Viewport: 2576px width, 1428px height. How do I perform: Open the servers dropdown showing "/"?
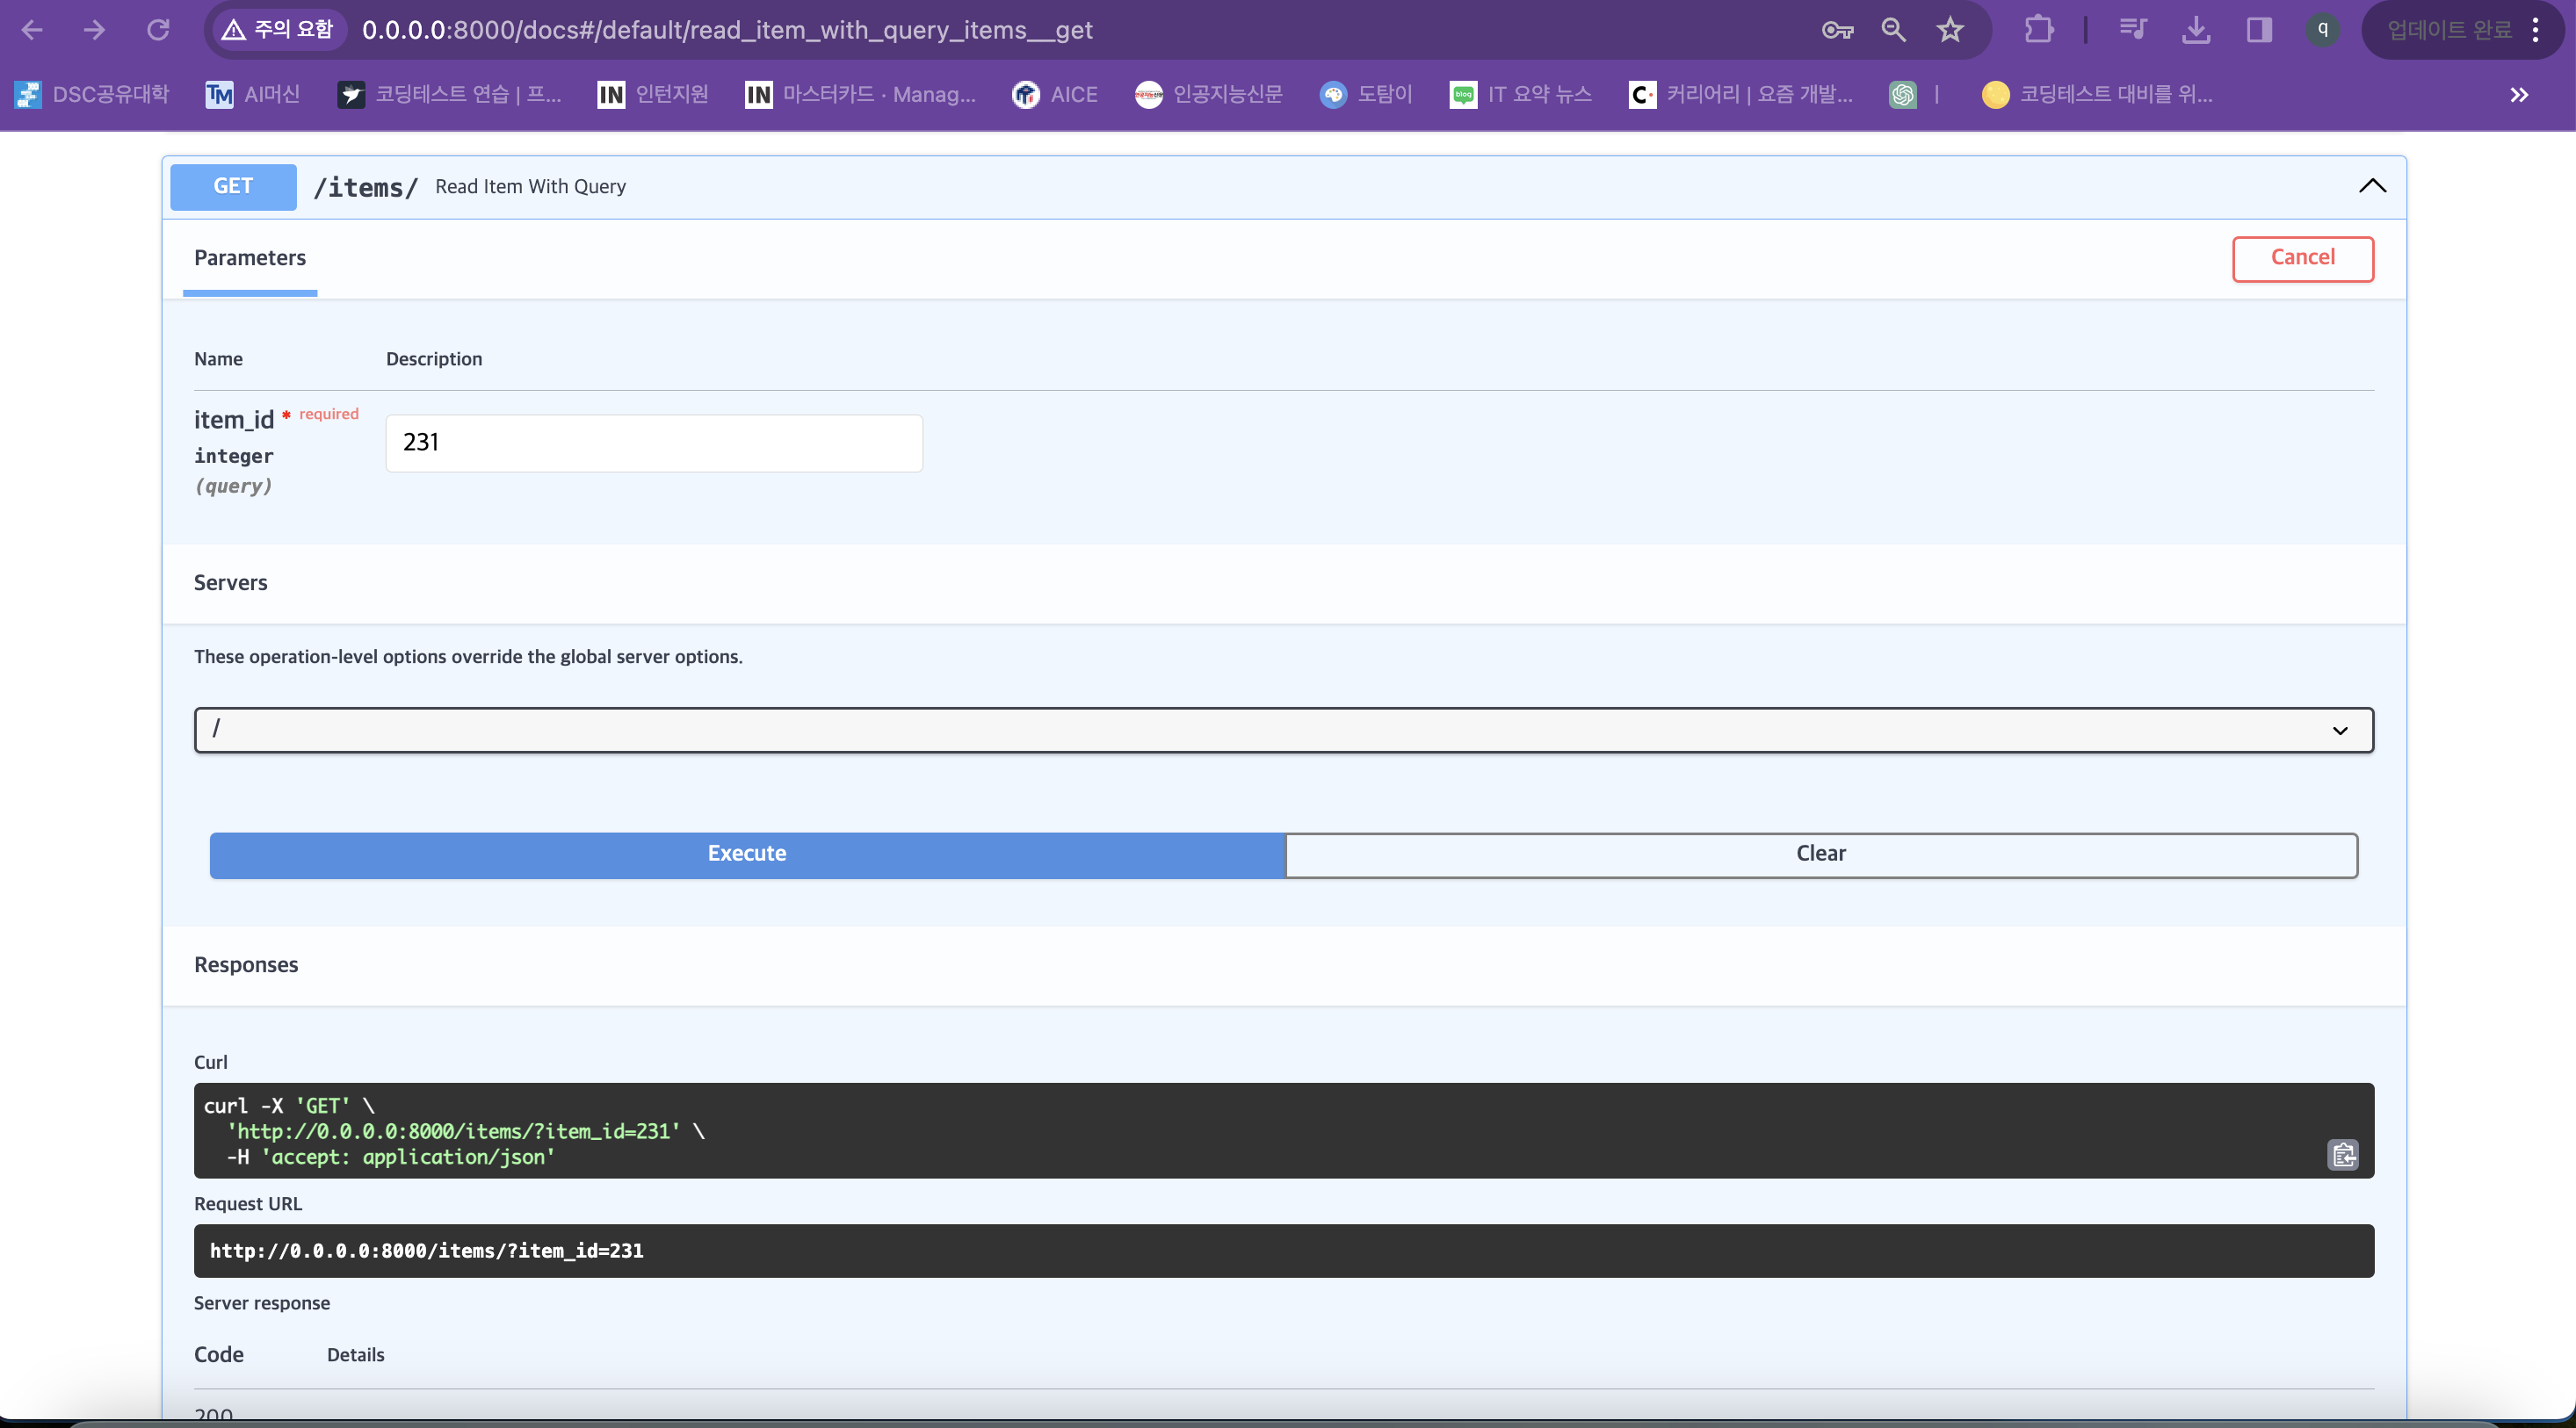[x=1283, y=731]
